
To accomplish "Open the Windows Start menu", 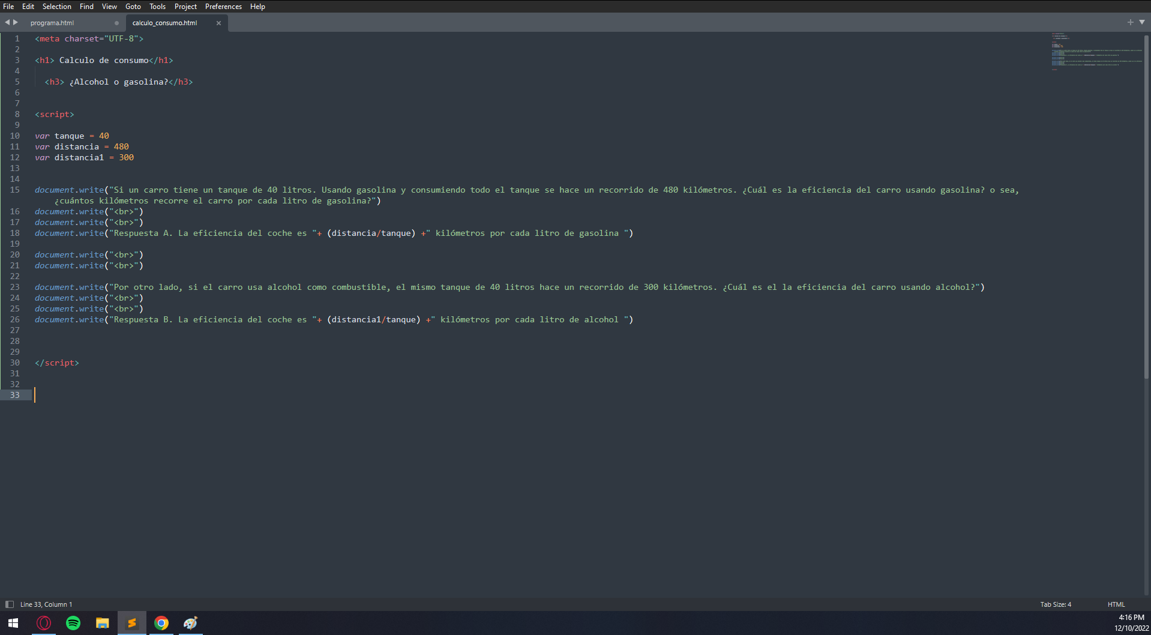I will click(x=13, y=623).
